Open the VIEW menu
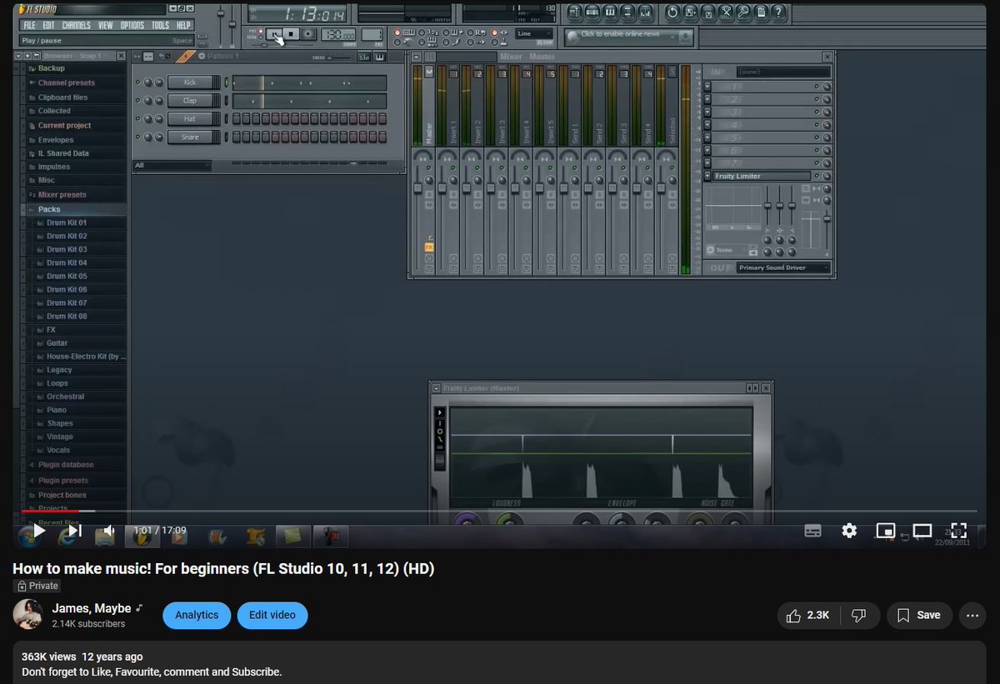The image size is (1000, 684). pyautogui.click(x=106, y=25)
